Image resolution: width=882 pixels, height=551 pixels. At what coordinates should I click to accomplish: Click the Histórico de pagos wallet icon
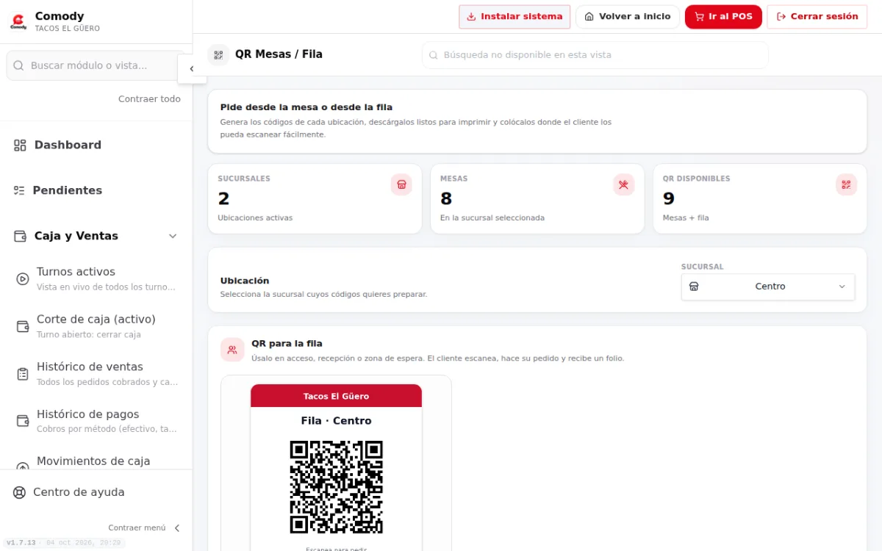click(23, 421)
